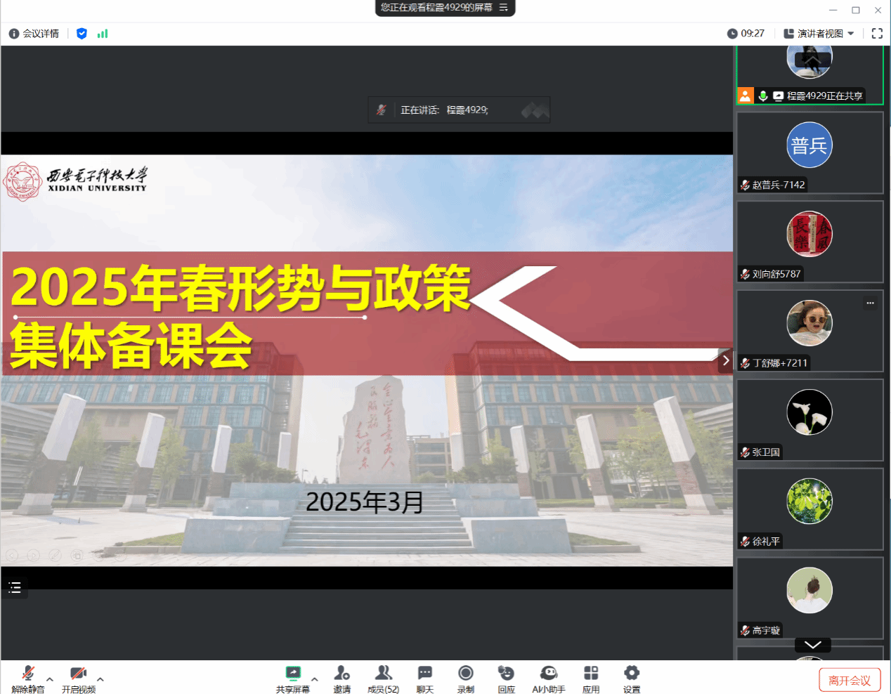The width and height of the screenshot is (891, 694).
Task: Select 赵普兵-7142 participant thumbnail
Action: [x=809, y=152]
